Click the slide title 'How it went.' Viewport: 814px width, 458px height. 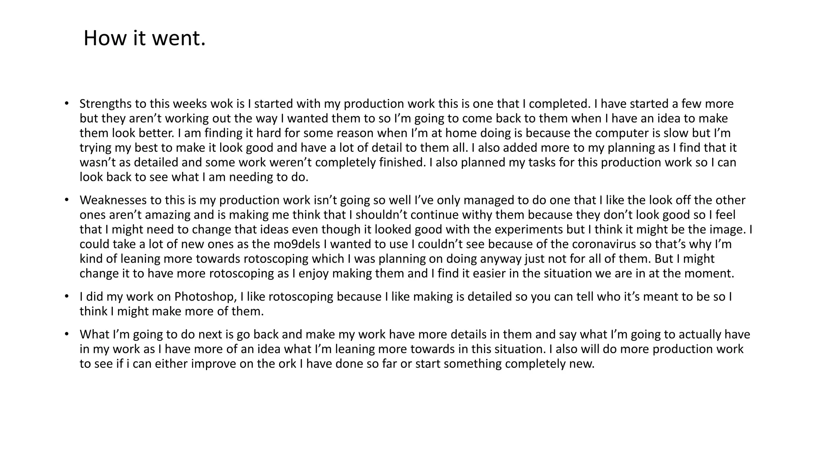pyautogui.click(x=144, y=39)
